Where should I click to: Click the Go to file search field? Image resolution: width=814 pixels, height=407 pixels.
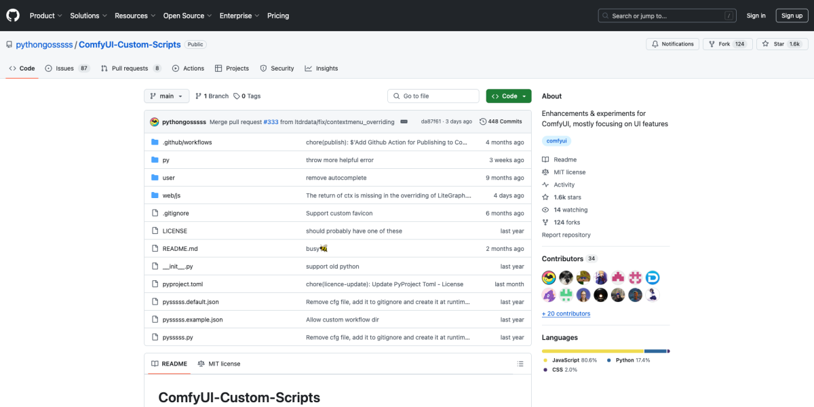(433, 96)
